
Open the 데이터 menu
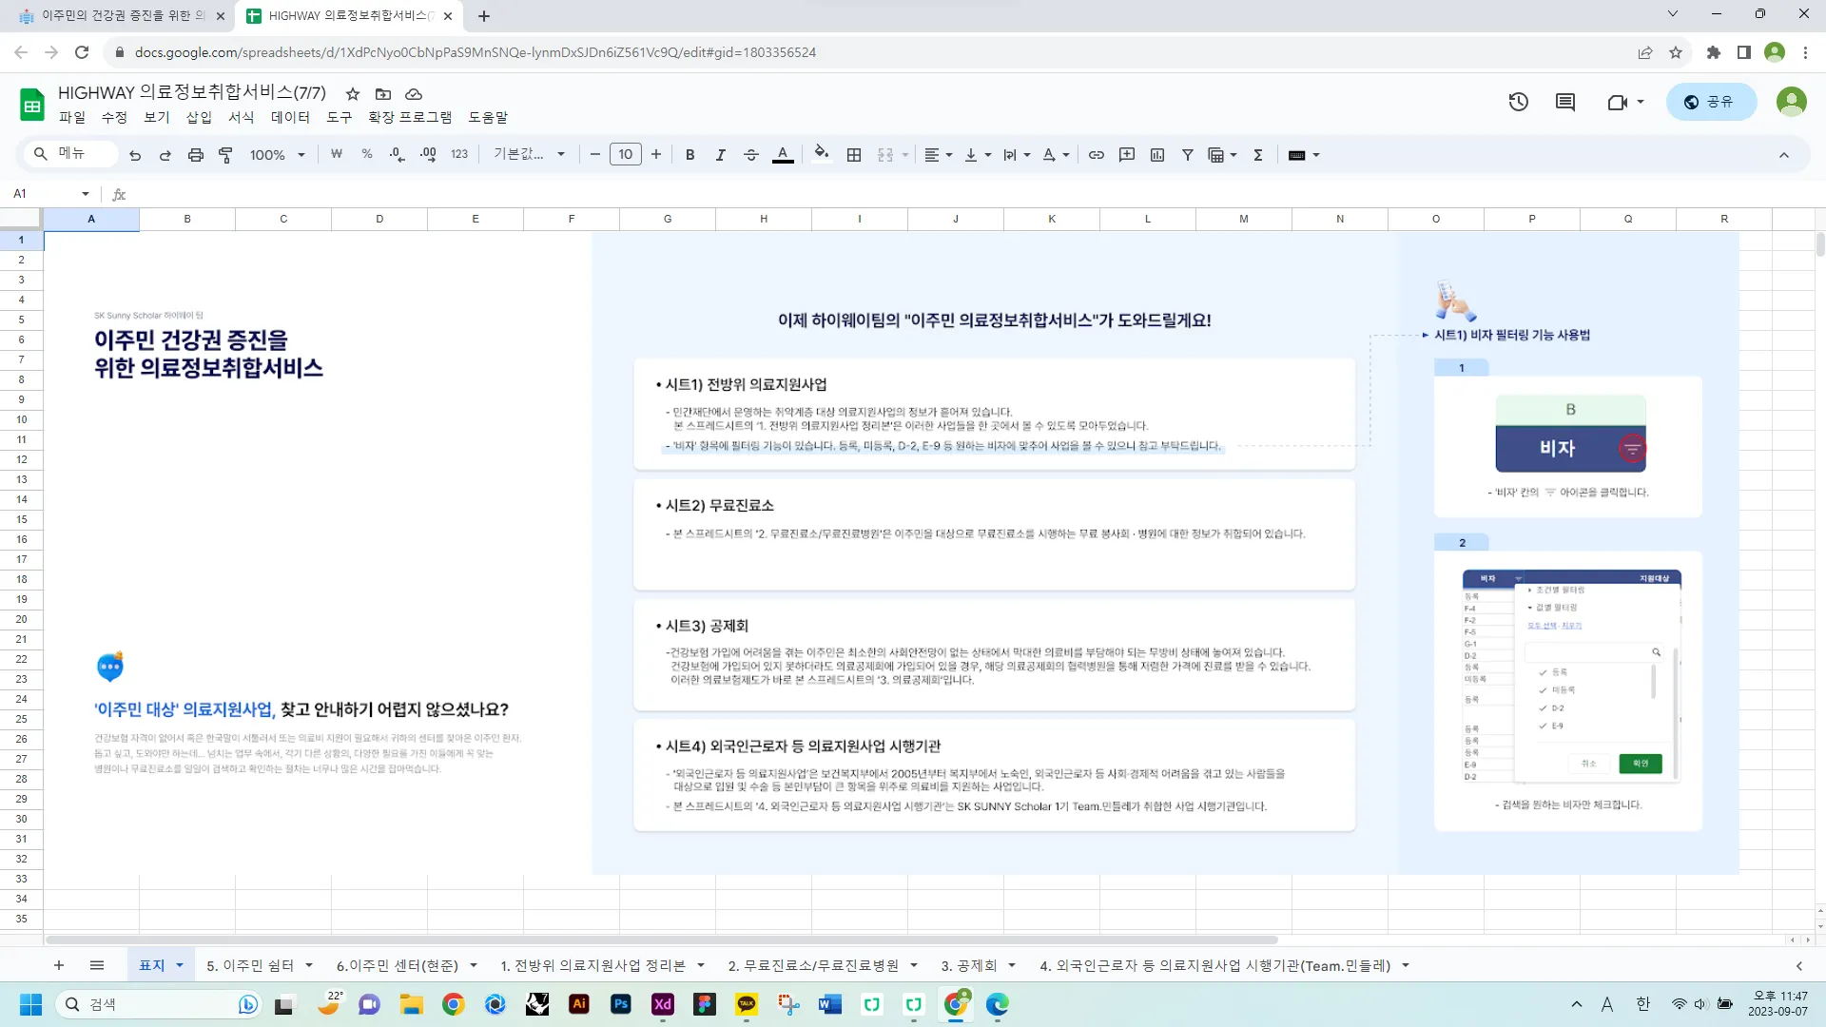coord(290,117)
